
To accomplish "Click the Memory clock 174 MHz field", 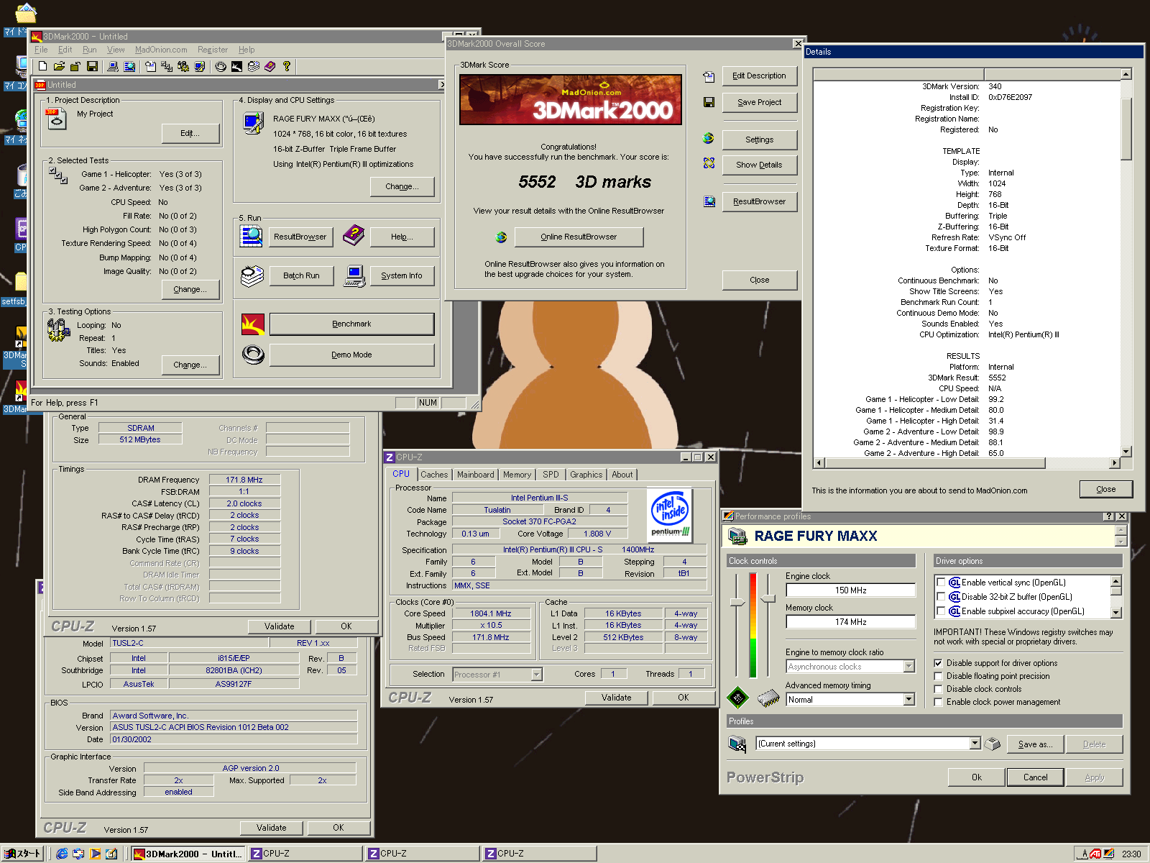I will (850, 622).
